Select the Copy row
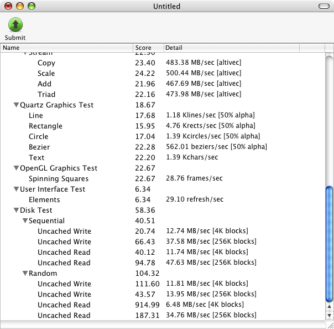Viewport: 334px width, 329px height. tap(163, 63)
